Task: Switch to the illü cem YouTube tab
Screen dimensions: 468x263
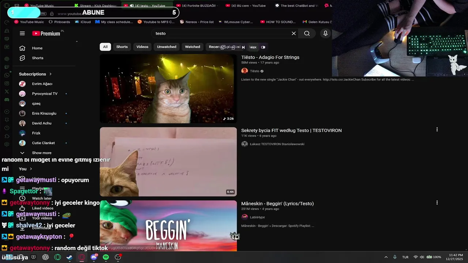Action: (x=246, y=5)
